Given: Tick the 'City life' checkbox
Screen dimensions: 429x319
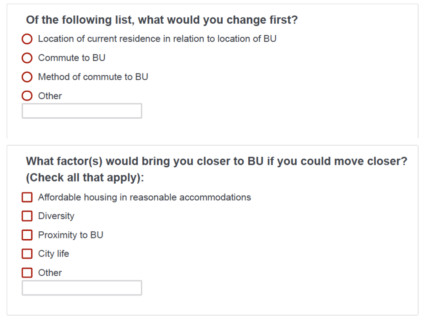Looking at the screenshot, I should click(27, 254).
